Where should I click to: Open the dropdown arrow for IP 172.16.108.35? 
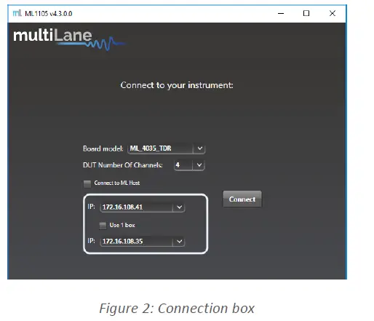179,241
